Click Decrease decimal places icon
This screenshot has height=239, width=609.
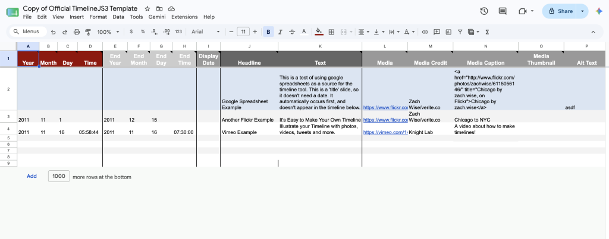tap(155, 32)
